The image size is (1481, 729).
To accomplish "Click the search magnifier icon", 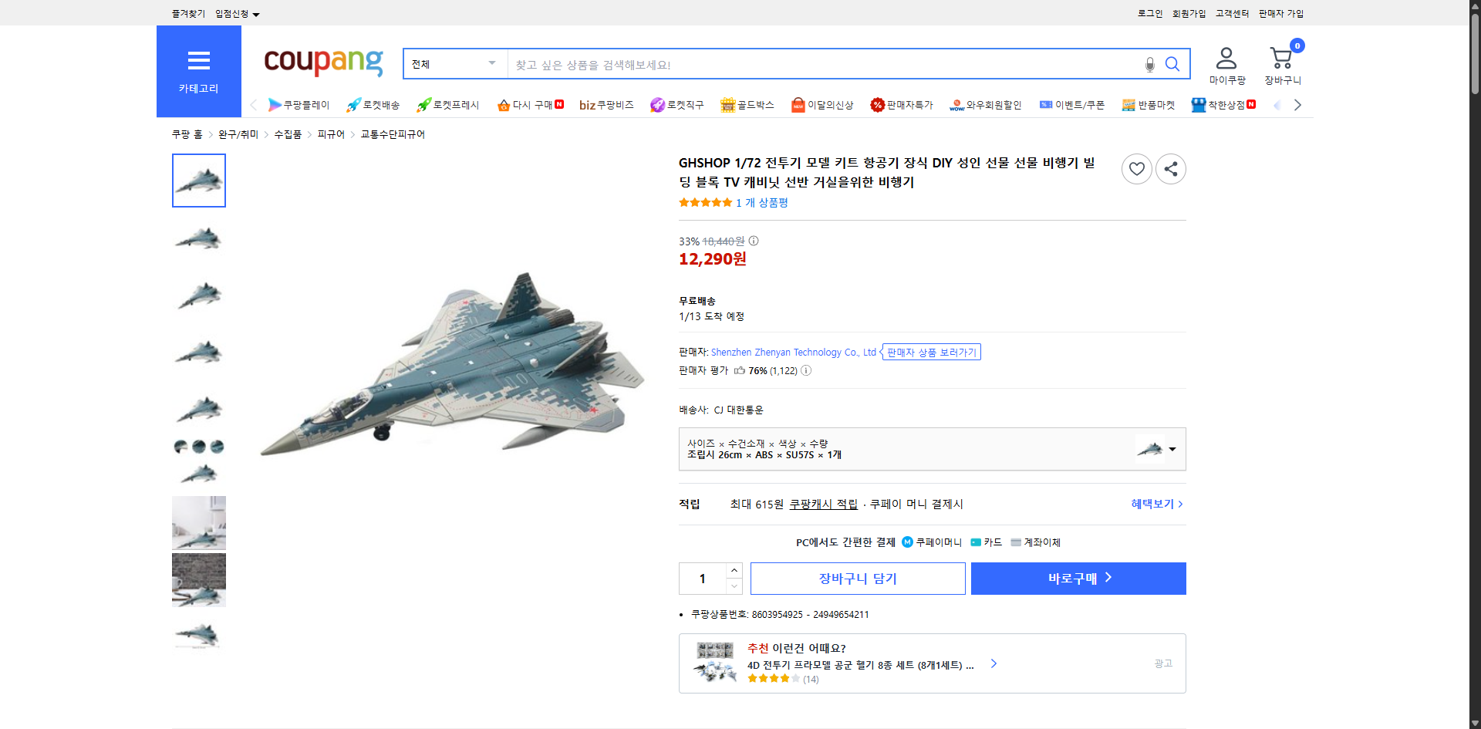I will [x=1172, y=64].
